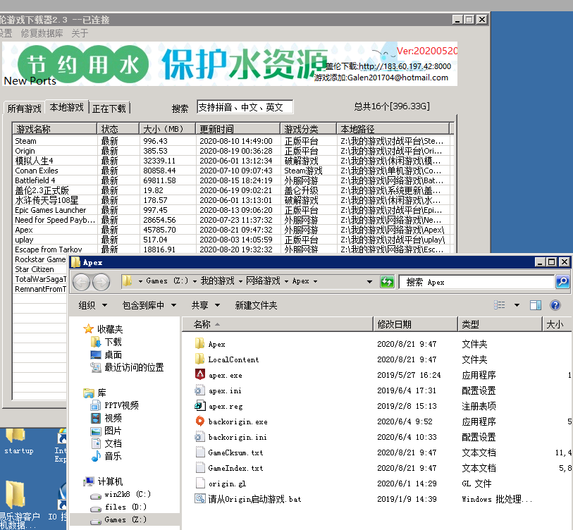The height and width of the screenshot is (530, 573).
Task: Switch to the 正在下载 tab in downloader
Action: pyautogui.click(x=109, y=109)
